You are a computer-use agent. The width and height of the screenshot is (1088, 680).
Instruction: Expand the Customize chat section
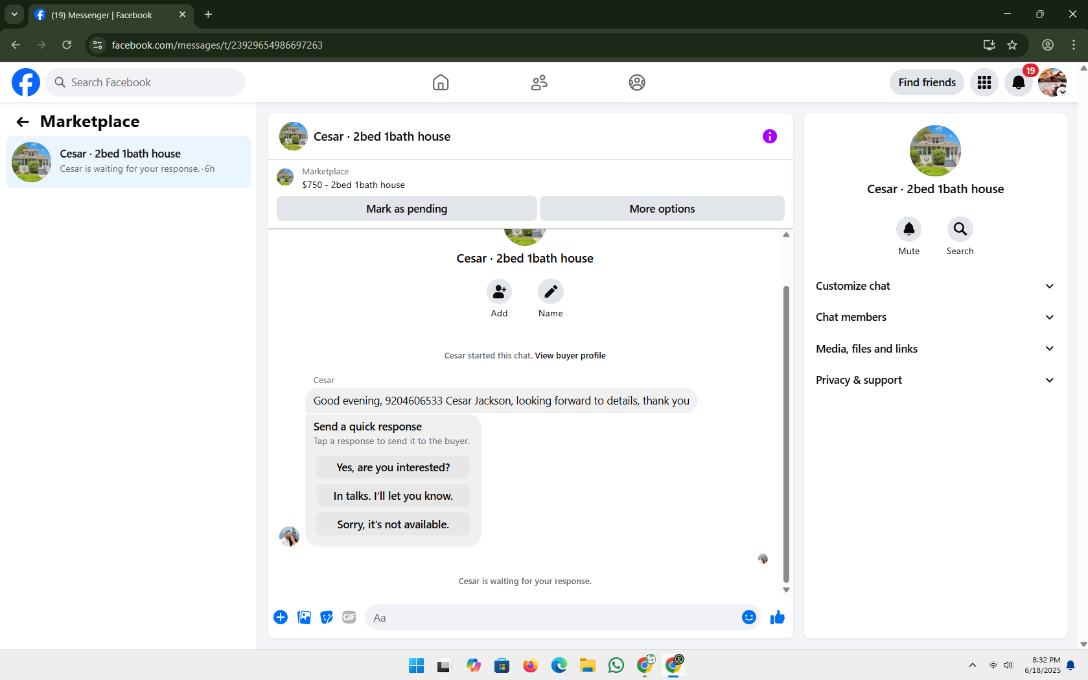click(935, 286)
